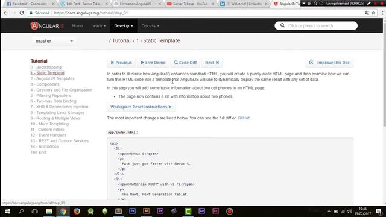This screenshot has width=386, height=217.
Task: Click the zoom magnifier on the recording toolbar
Action: pyautogui.click(x=315, y=4)
